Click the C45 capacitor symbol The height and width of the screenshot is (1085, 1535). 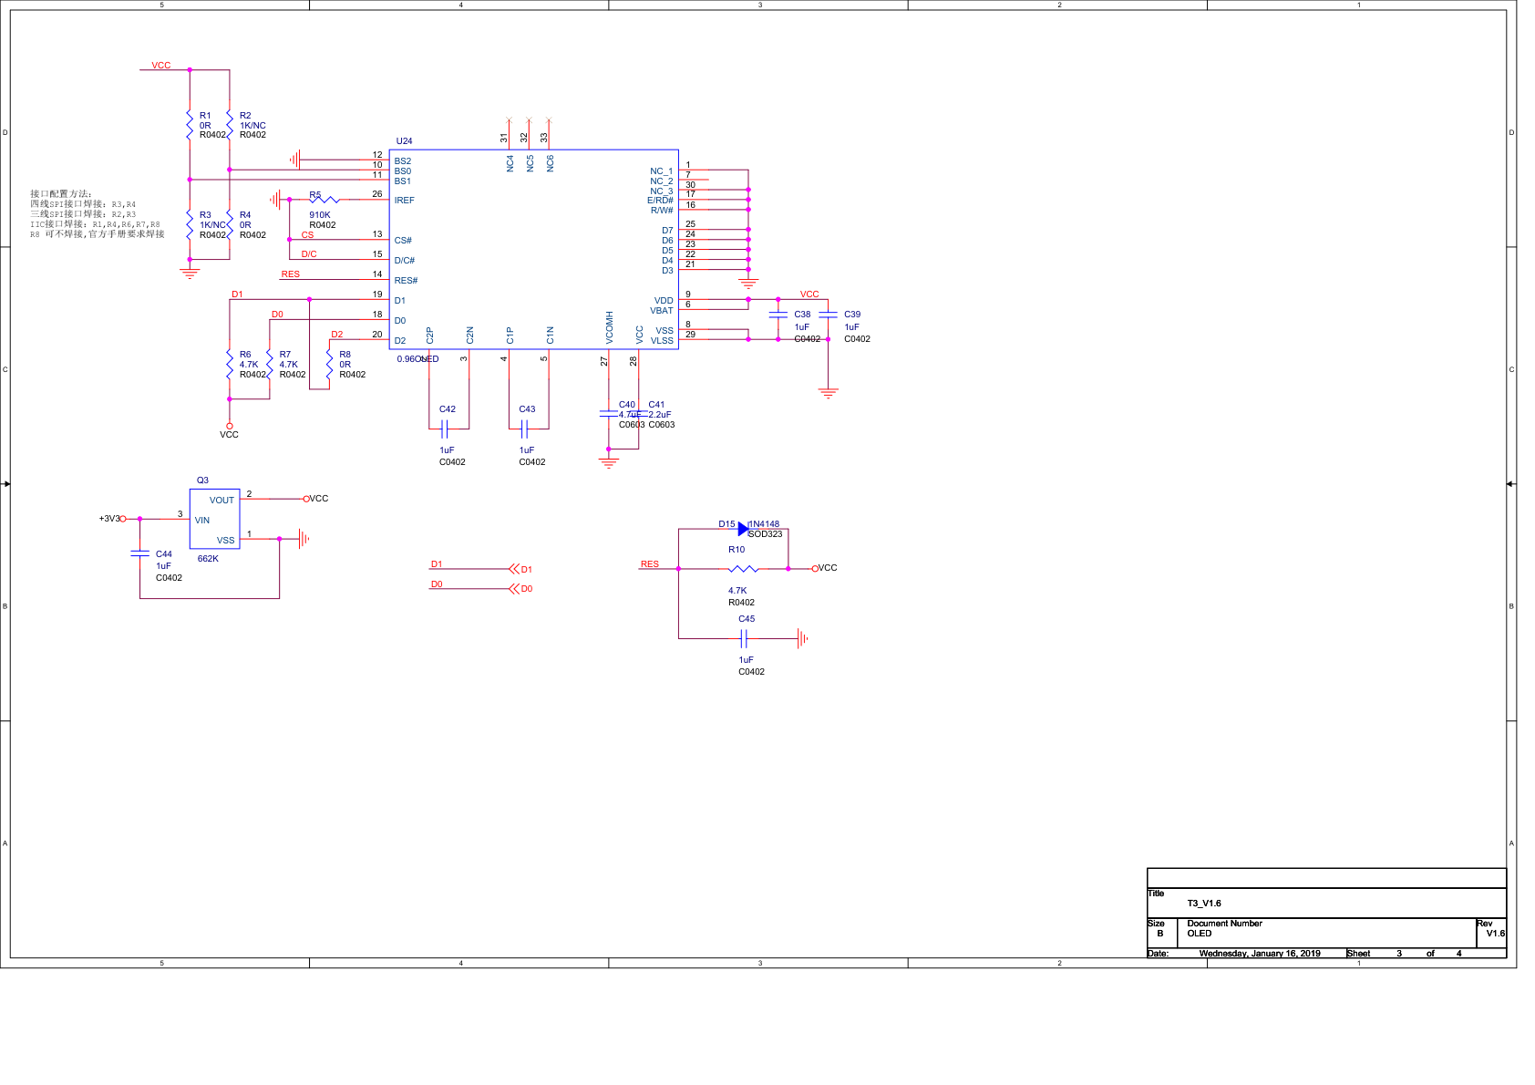click(x=744, y=639)
